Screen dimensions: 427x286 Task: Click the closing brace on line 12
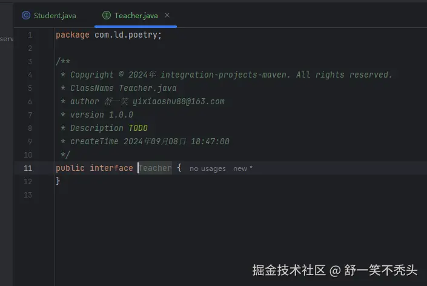[58, 181]
